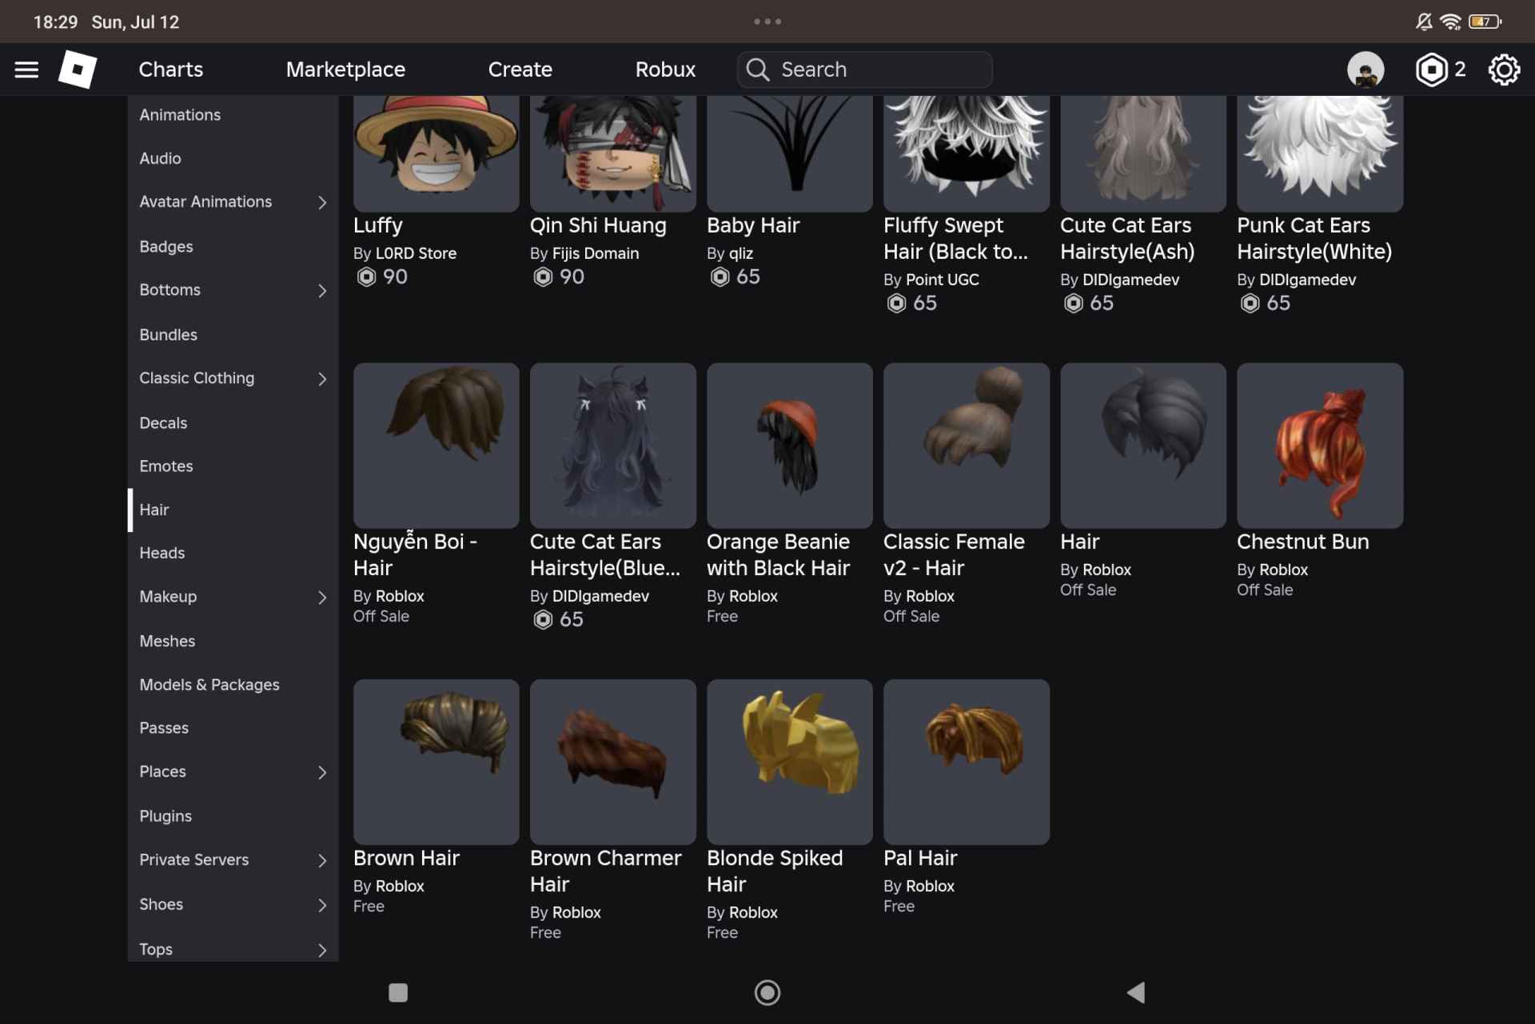Open the Nguyễn Boi - Hair thumbnail
This screenshot has width=1535, height=1024.
[436, 445]
